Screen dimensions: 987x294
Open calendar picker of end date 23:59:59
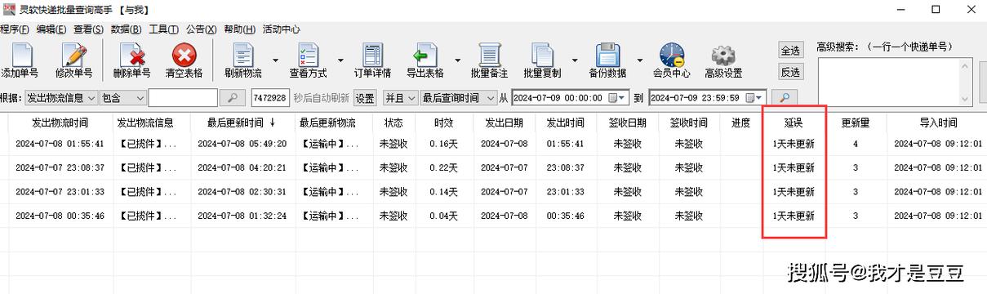click(x=755, y=98)
